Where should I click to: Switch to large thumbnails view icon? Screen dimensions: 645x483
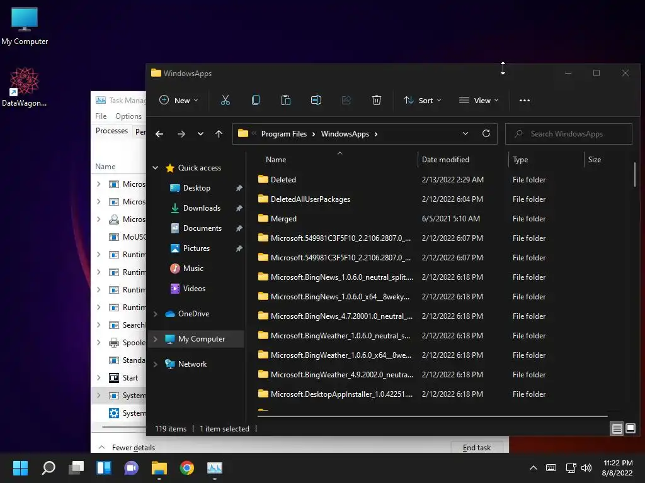[630, 429]
